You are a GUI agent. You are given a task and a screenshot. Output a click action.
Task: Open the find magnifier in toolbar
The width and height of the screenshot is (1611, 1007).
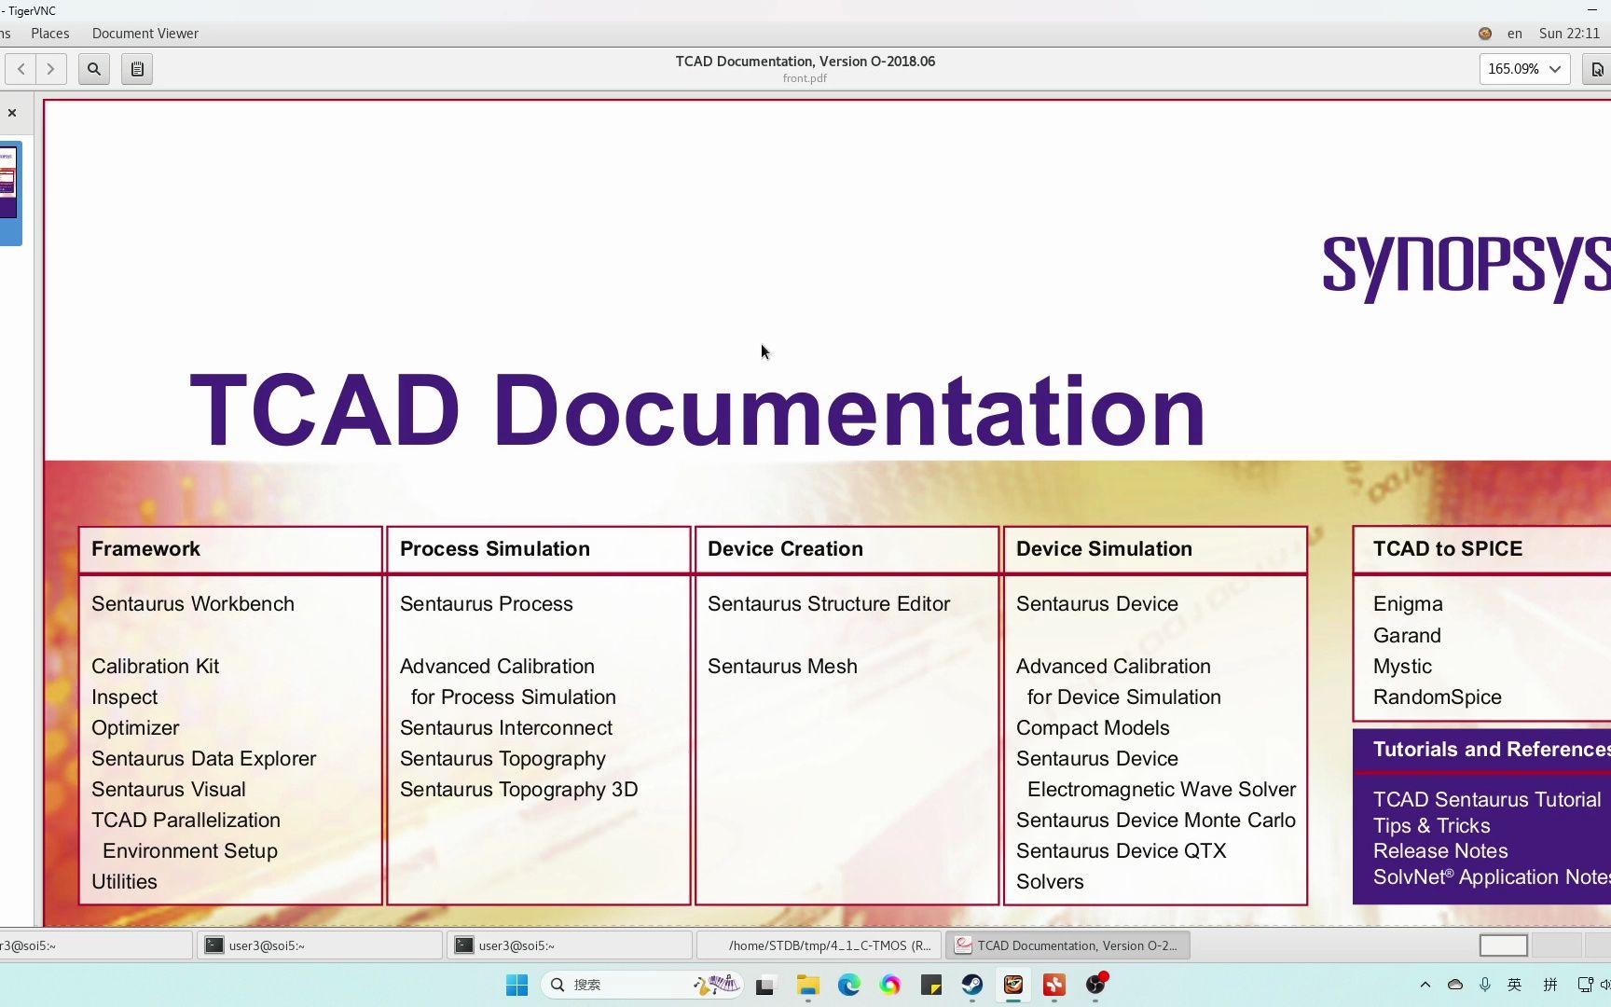[94, 69]
